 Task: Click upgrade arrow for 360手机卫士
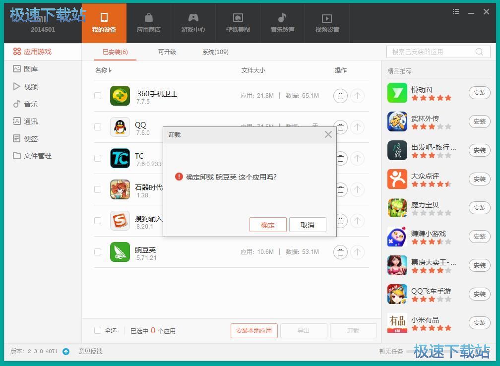tap(358, 96)
